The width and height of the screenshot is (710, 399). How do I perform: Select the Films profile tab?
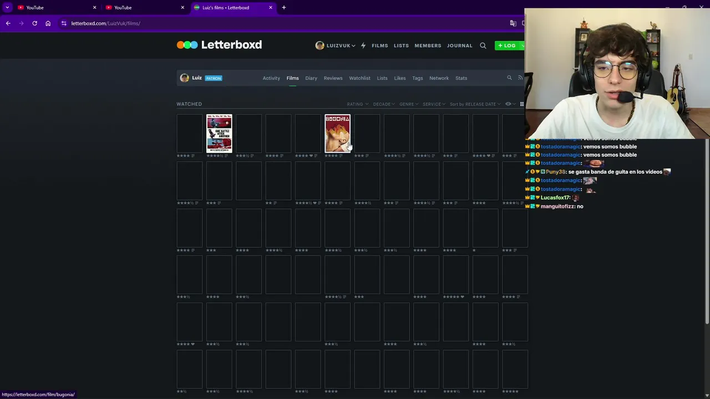pyautogui.click(x=292, y=78)
